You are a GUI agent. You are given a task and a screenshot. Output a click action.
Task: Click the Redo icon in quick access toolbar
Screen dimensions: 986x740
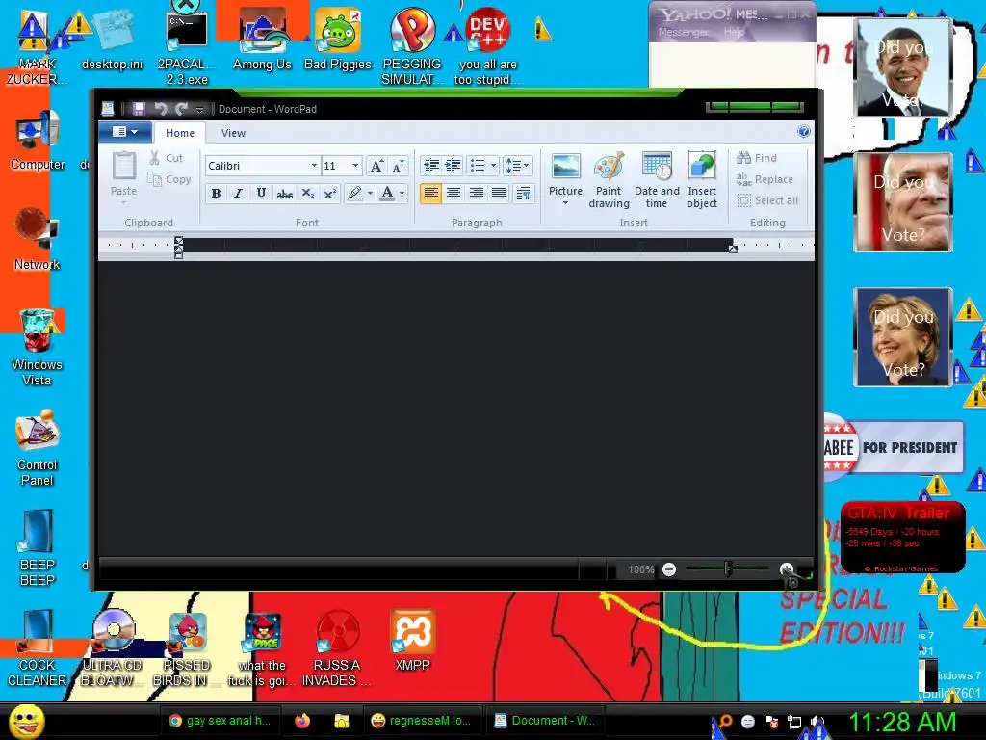pyautogui.click(x=182, y=109)
